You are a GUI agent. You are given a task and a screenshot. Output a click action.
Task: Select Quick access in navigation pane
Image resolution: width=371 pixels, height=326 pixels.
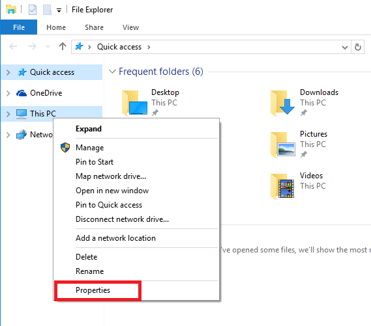pos(52,72)
